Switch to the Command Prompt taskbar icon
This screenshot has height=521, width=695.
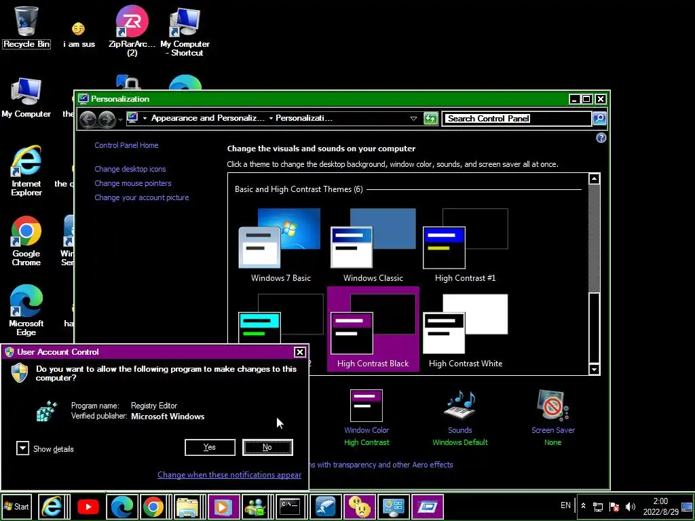point(291,506)
